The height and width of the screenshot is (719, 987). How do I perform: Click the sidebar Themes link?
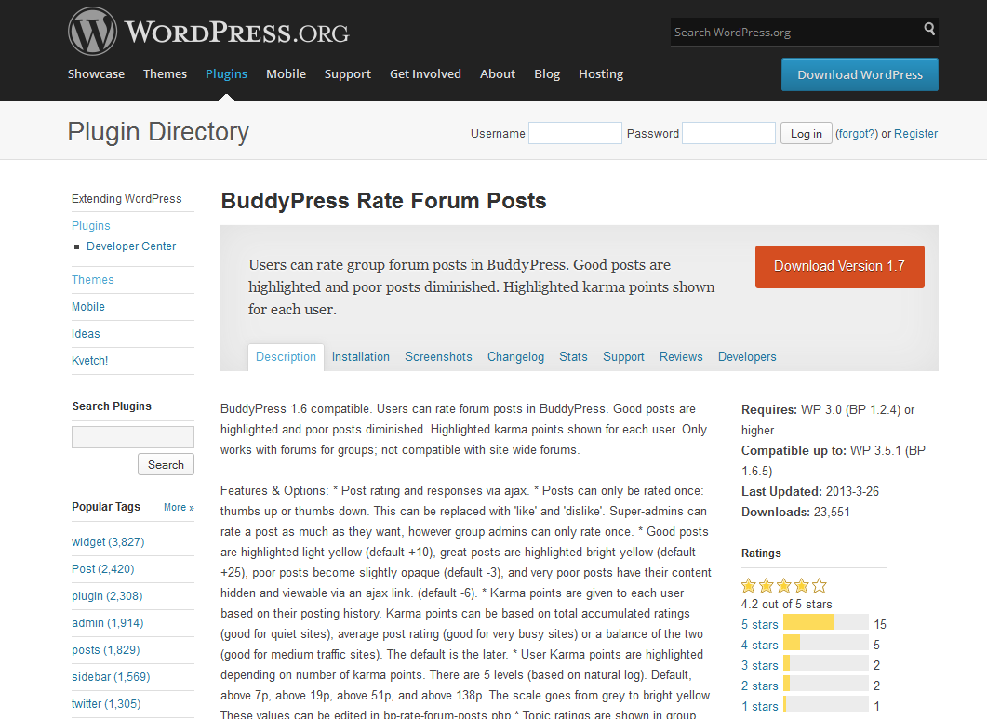(92, 280)
